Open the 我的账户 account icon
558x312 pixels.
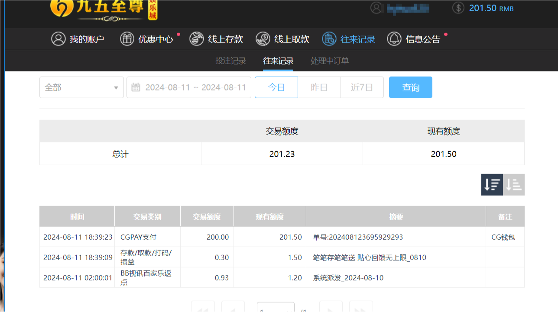(x=58, y=39)
